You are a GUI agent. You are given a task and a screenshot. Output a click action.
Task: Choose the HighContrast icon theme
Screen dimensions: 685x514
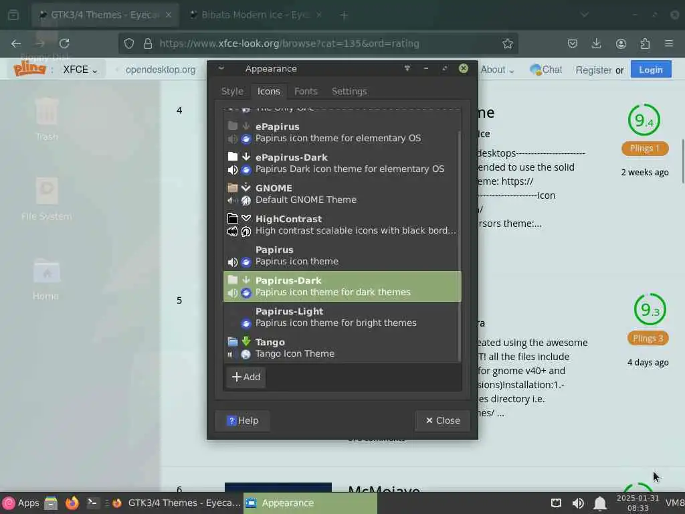coord(342,225)
